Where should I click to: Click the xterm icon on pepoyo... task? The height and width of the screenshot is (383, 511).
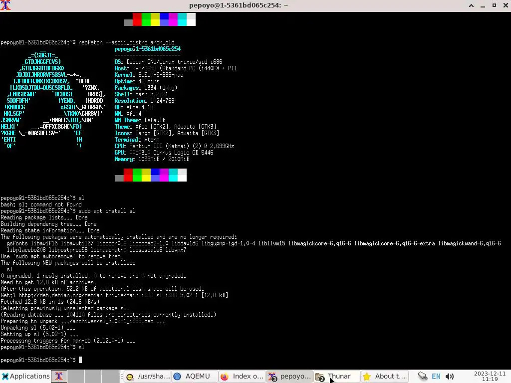tap(272, 377)
